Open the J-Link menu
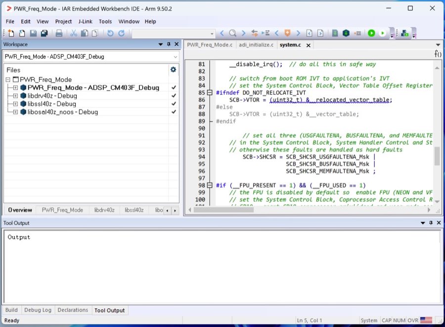 point(86,22)
